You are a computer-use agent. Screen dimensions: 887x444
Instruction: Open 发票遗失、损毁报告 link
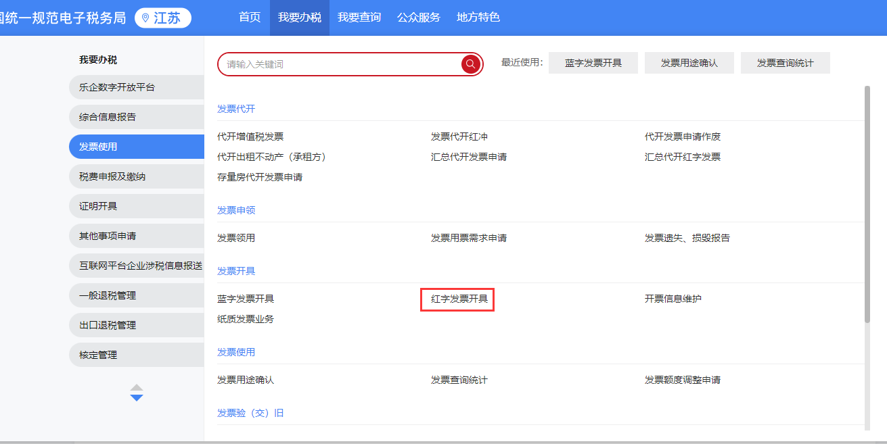pyautogui.click(x=687, y=238)
